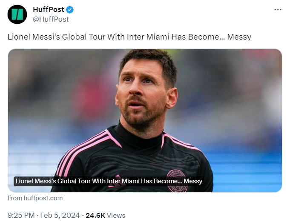Click the blue verified badge
This screenshot has height=222, width=290.
[x=69, y=10]
